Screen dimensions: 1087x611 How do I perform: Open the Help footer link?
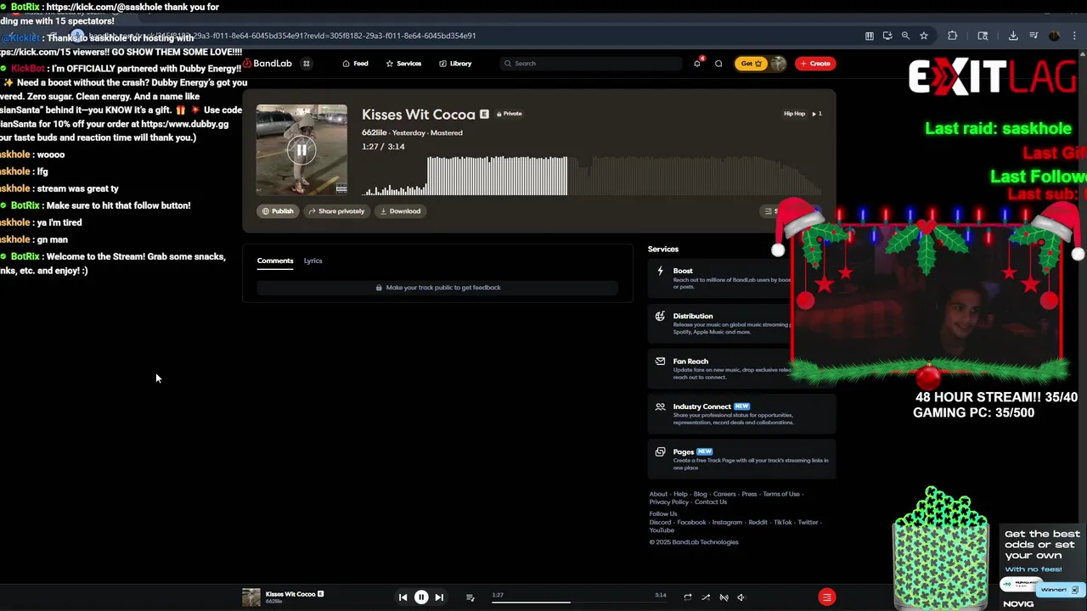point(680,494)
